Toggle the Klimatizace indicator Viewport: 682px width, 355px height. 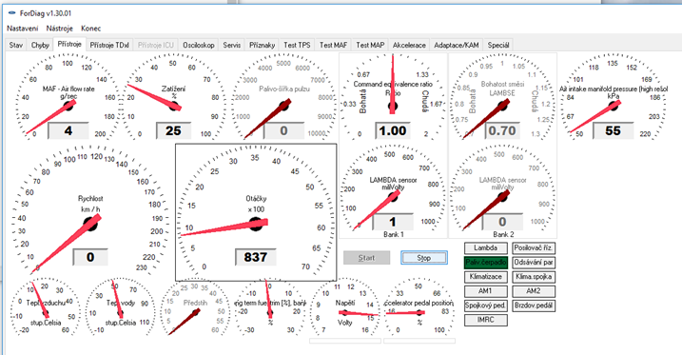[486, 277]
